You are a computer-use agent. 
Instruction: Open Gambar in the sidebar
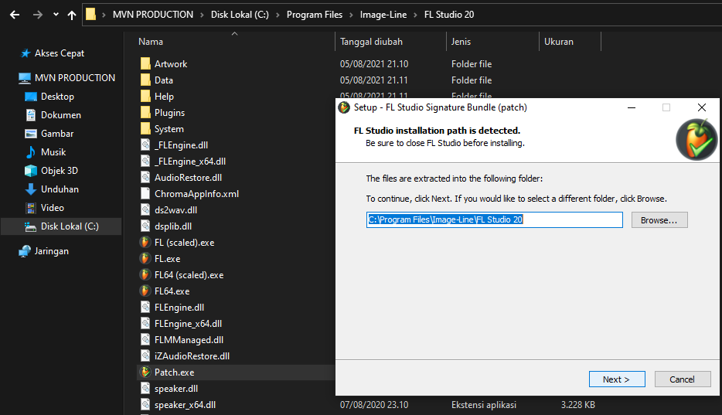(57, 134)
